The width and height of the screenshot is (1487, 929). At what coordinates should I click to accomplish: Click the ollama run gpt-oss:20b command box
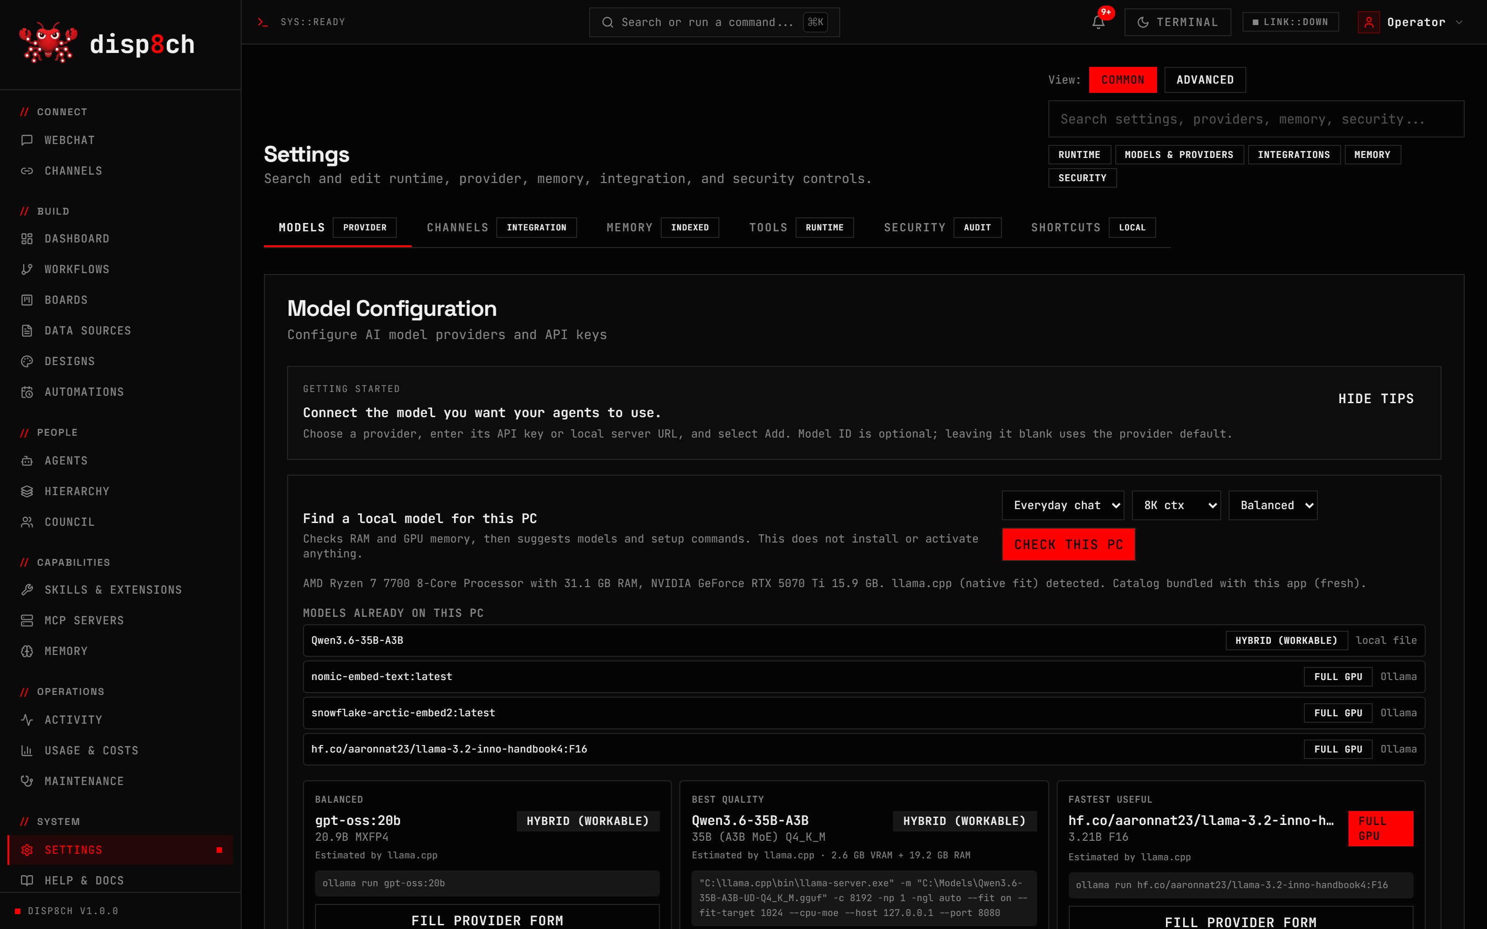(487, 883)
